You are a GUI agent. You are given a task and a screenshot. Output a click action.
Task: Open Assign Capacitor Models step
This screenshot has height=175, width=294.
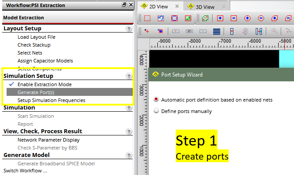45,61
